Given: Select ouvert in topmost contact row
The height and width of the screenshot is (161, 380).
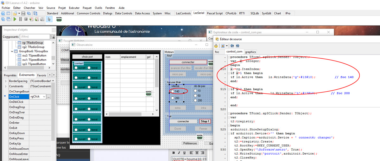Looking at the screenshot, I should 76,68.
